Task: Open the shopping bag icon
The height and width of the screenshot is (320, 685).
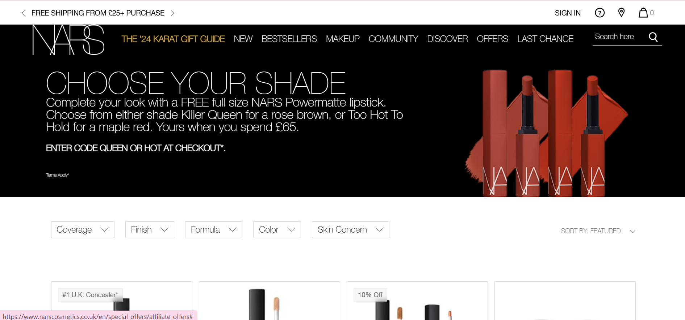Action: click(x=643, y=13)
